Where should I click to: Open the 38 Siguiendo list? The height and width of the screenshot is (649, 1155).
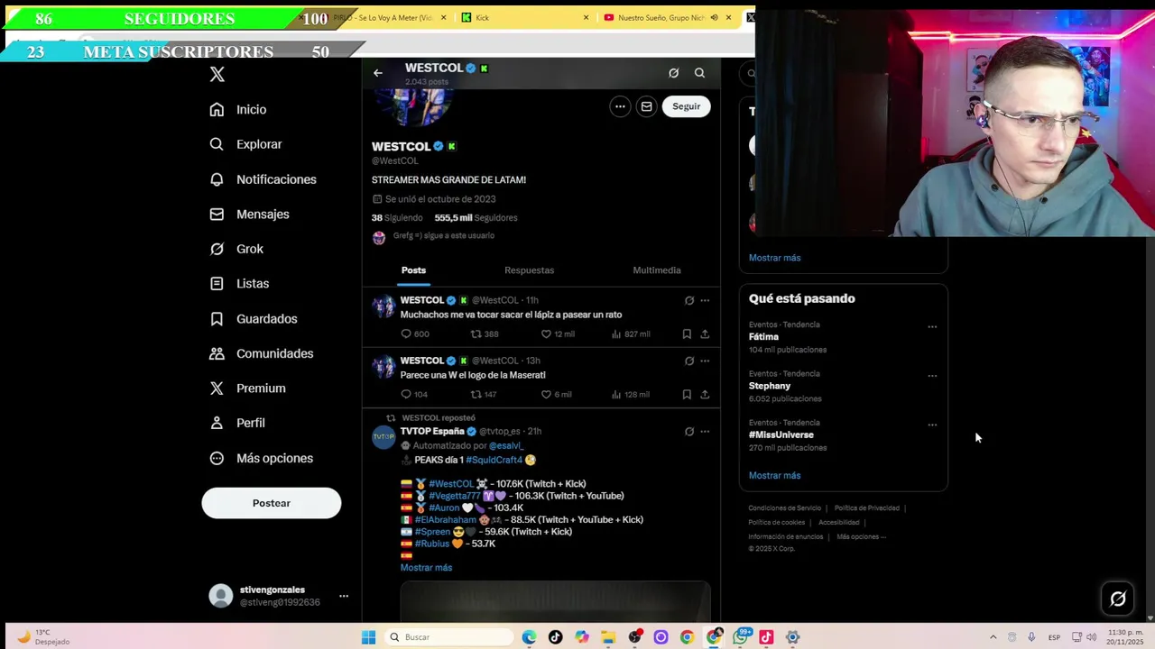pyautogui.click(x=397, y=217)
